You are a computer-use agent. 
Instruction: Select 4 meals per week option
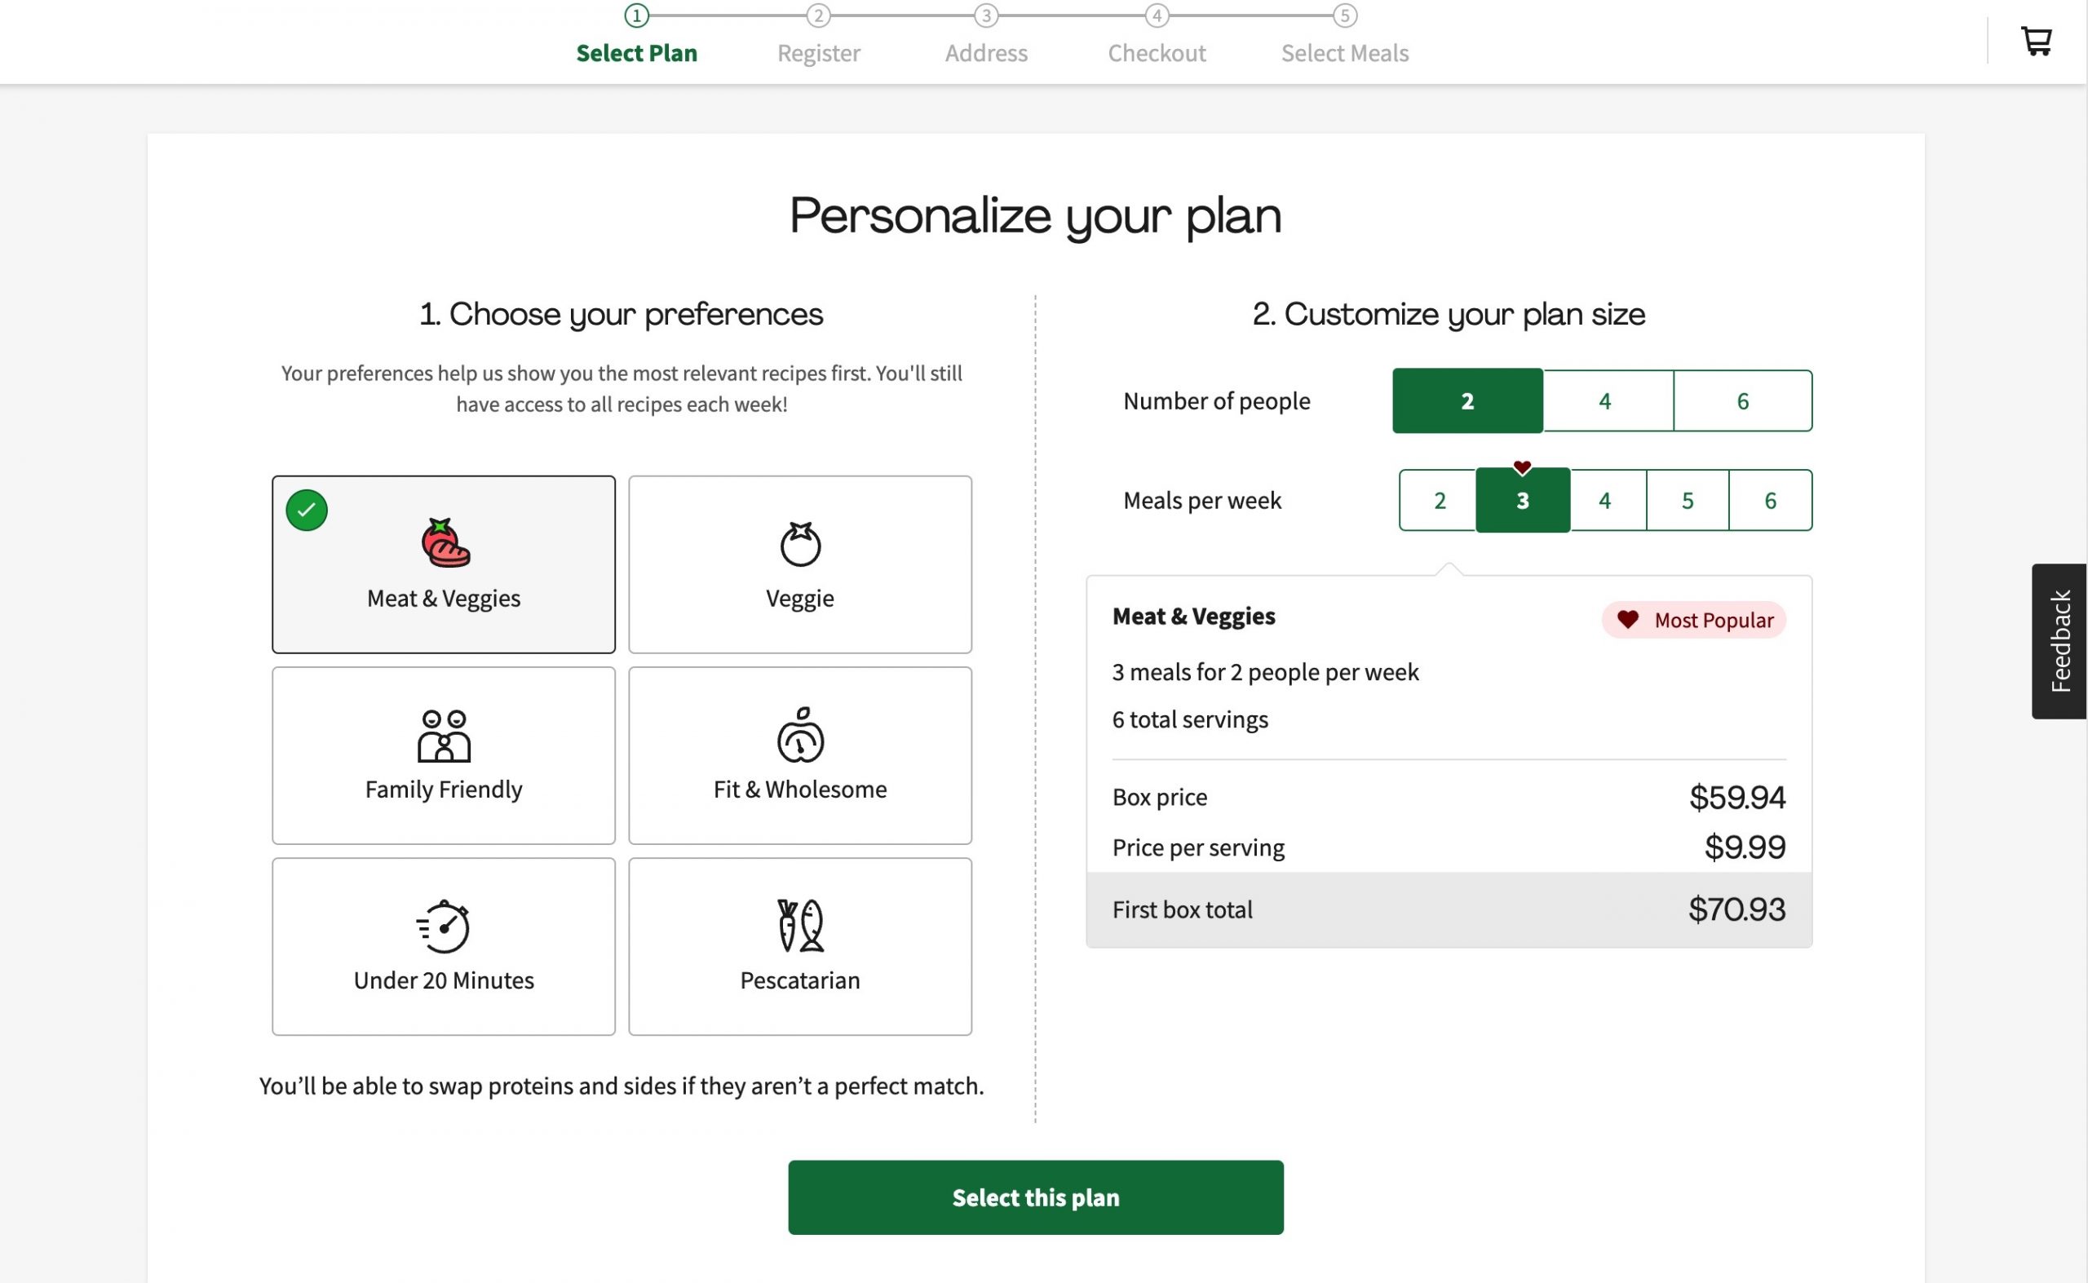point(1605,500)
